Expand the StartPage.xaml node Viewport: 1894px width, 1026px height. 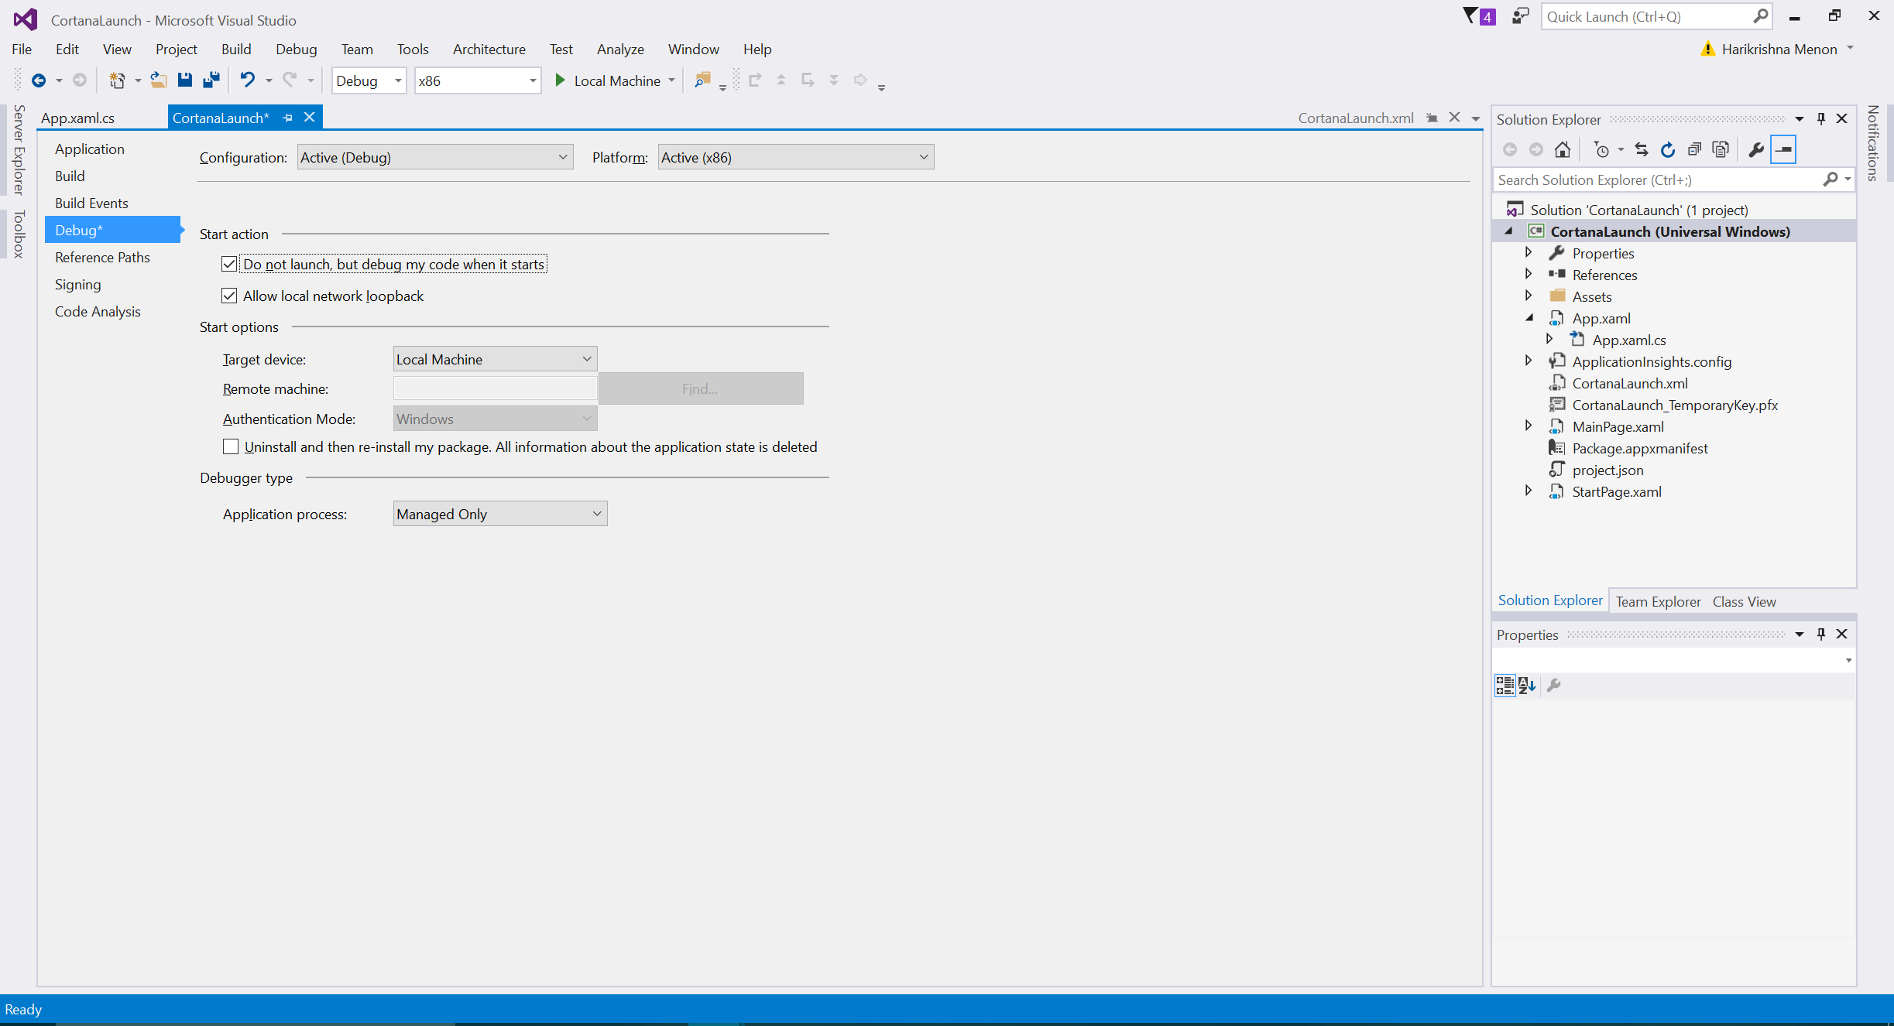(1529, 491)
